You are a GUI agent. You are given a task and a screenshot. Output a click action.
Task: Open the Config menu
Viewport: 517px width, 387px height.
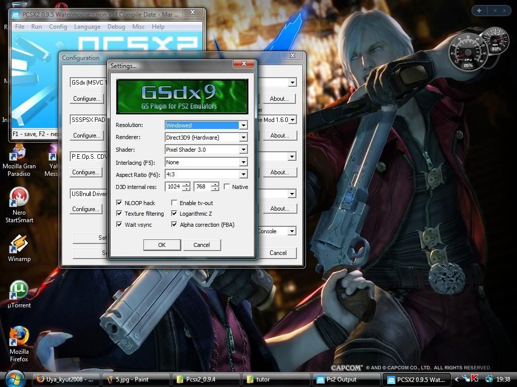[58, 27]
